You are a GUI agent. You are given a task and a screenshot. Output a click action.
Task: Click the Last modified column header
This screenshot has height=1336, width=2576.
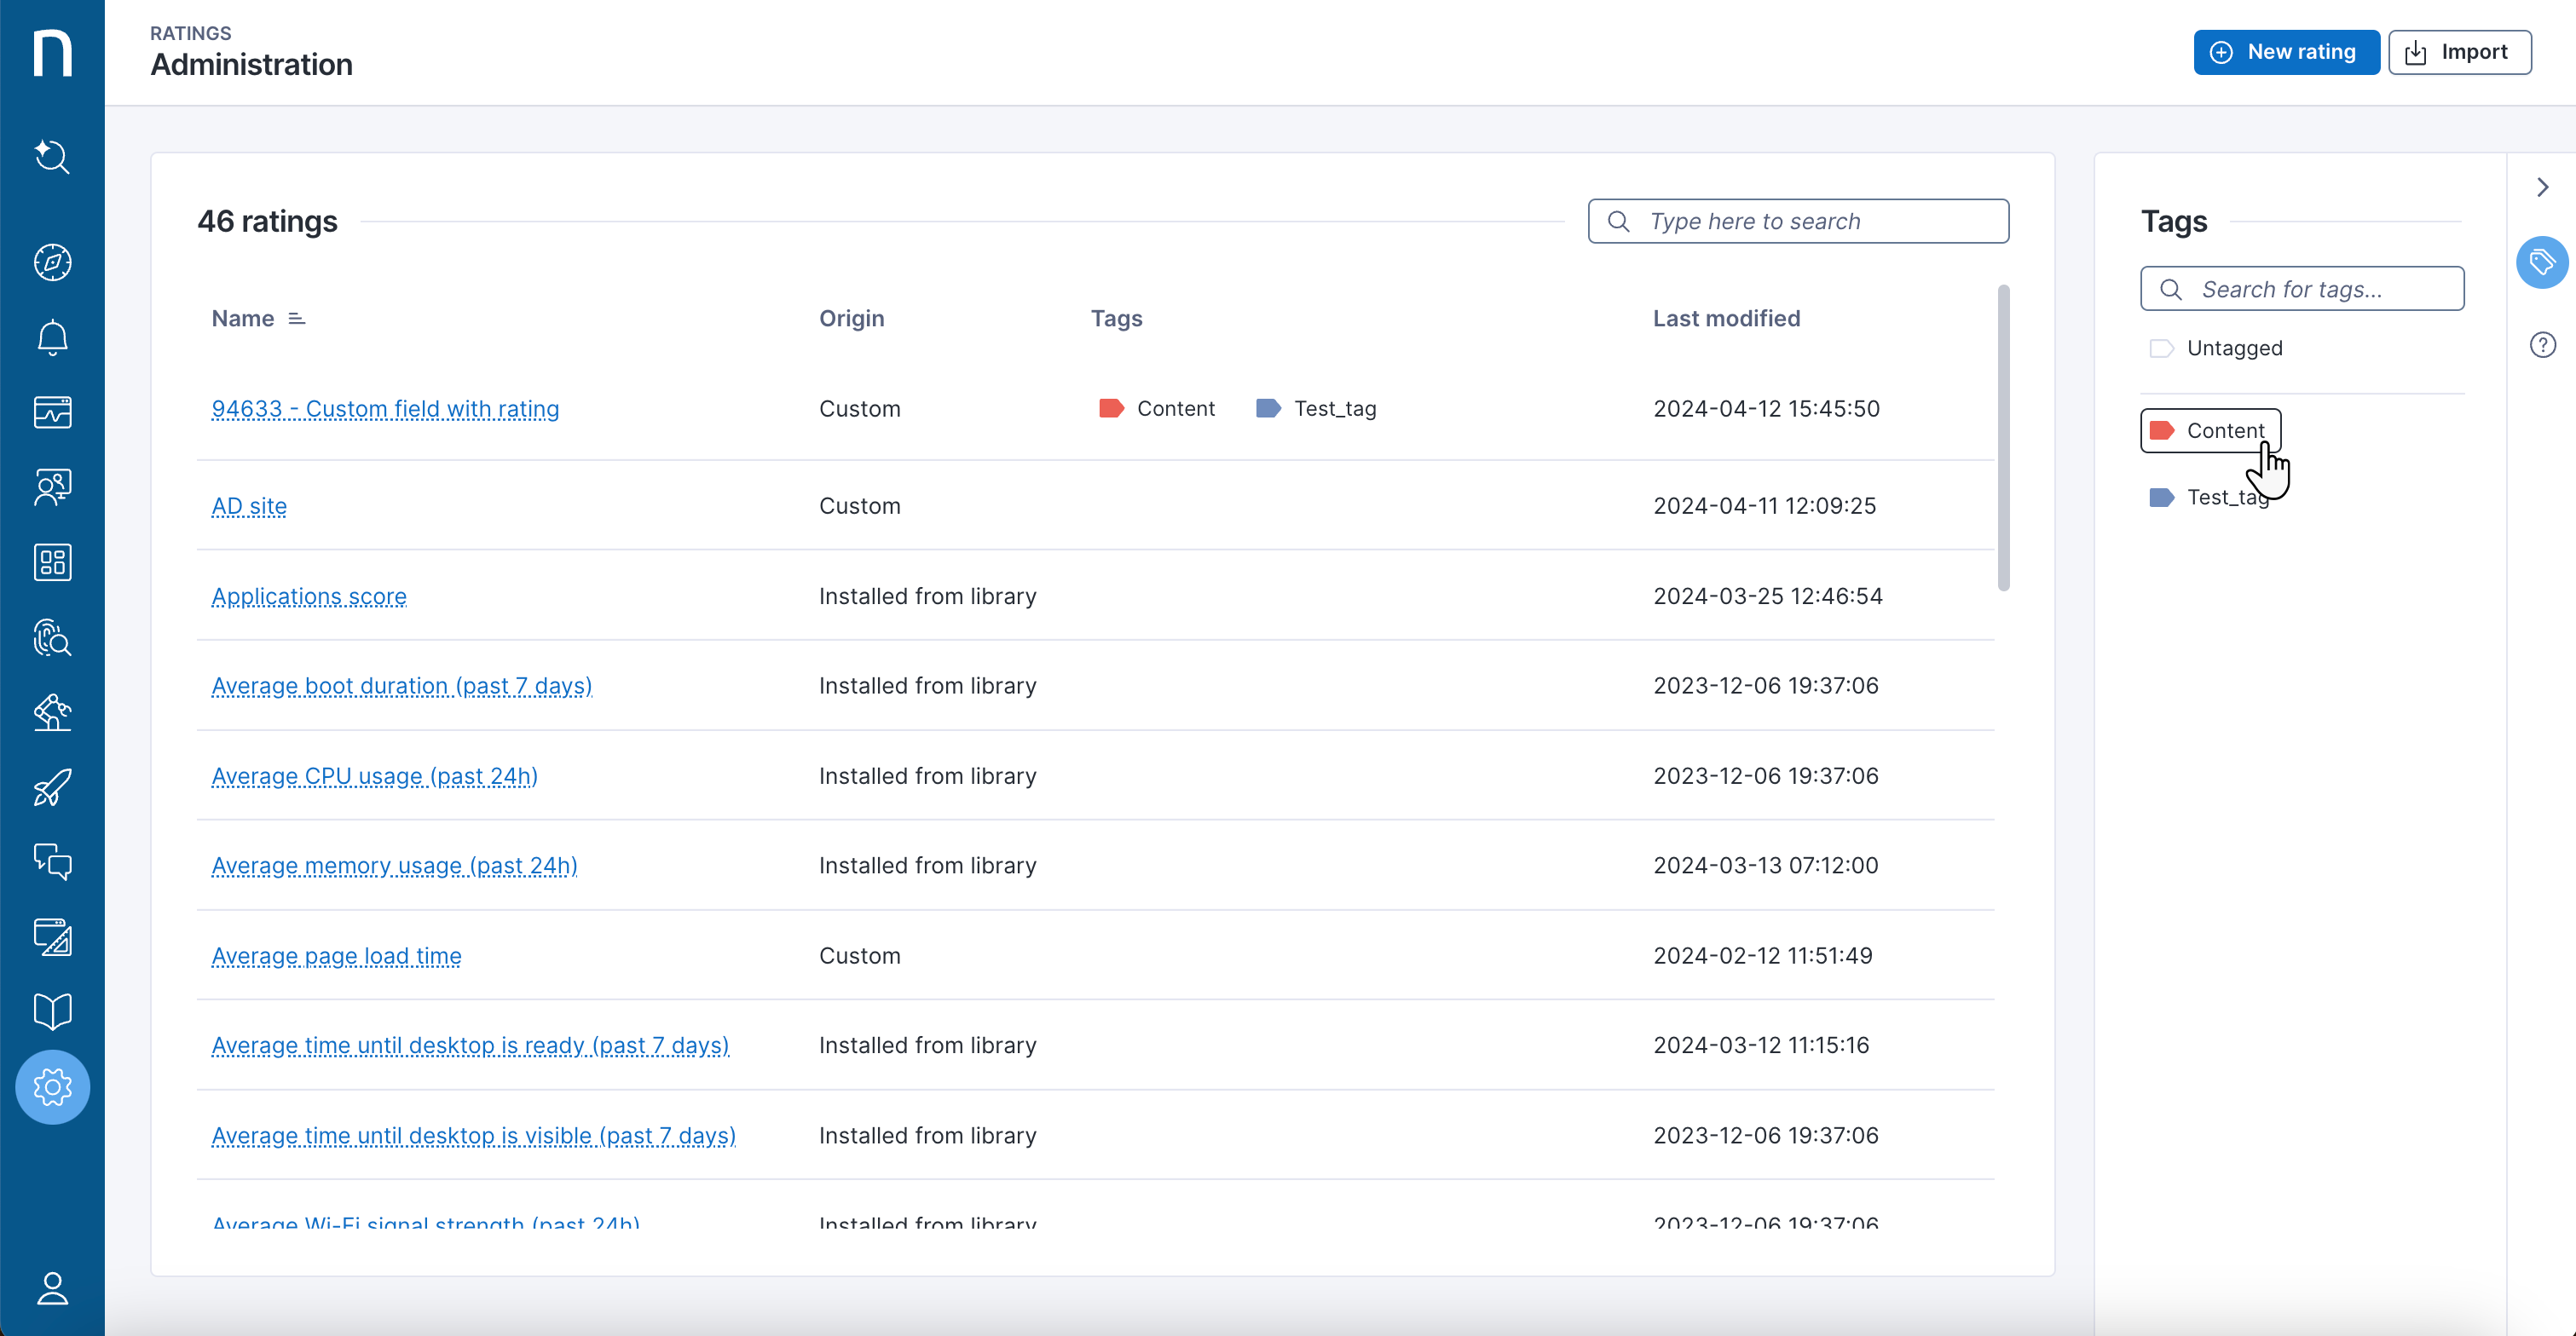pyautogui.click(x=1726, y=319)
